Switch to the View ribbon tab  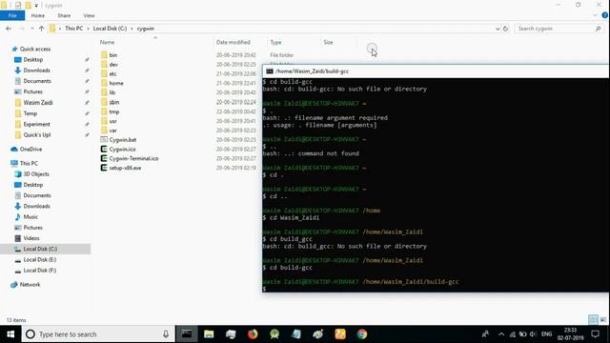89,15
